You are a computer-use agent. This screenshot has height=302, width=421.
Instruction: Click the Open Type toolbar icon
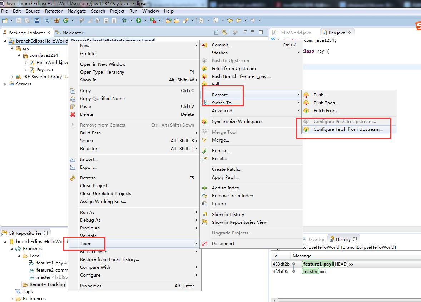click(x=169, y=20)
